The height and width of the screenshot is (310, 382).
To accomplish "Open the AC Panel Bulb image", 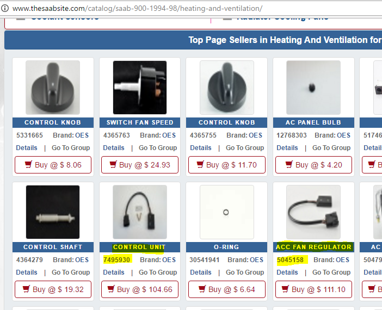I will click(313, 88).
